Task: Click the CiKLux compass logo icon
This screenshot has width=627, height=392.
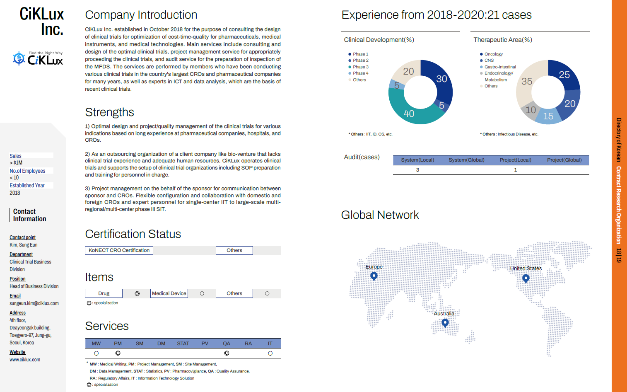Action: pyautogui.click(x=19, y=58)
